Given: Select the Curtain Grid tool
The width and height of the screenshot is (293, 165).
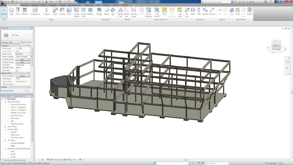Looking at the screenshot, I should (x=83, y=13).
